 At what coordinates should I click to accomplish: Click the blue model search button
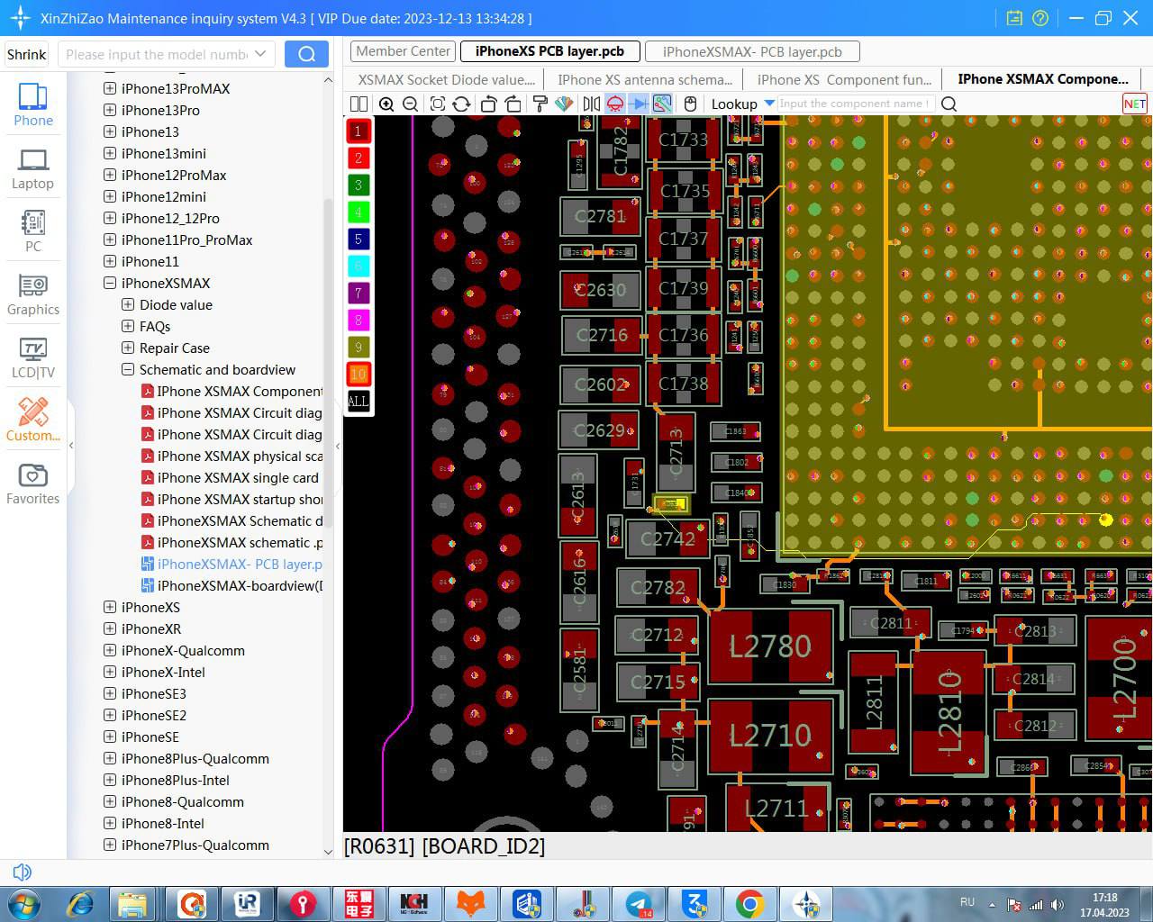(x=306, y=54)
